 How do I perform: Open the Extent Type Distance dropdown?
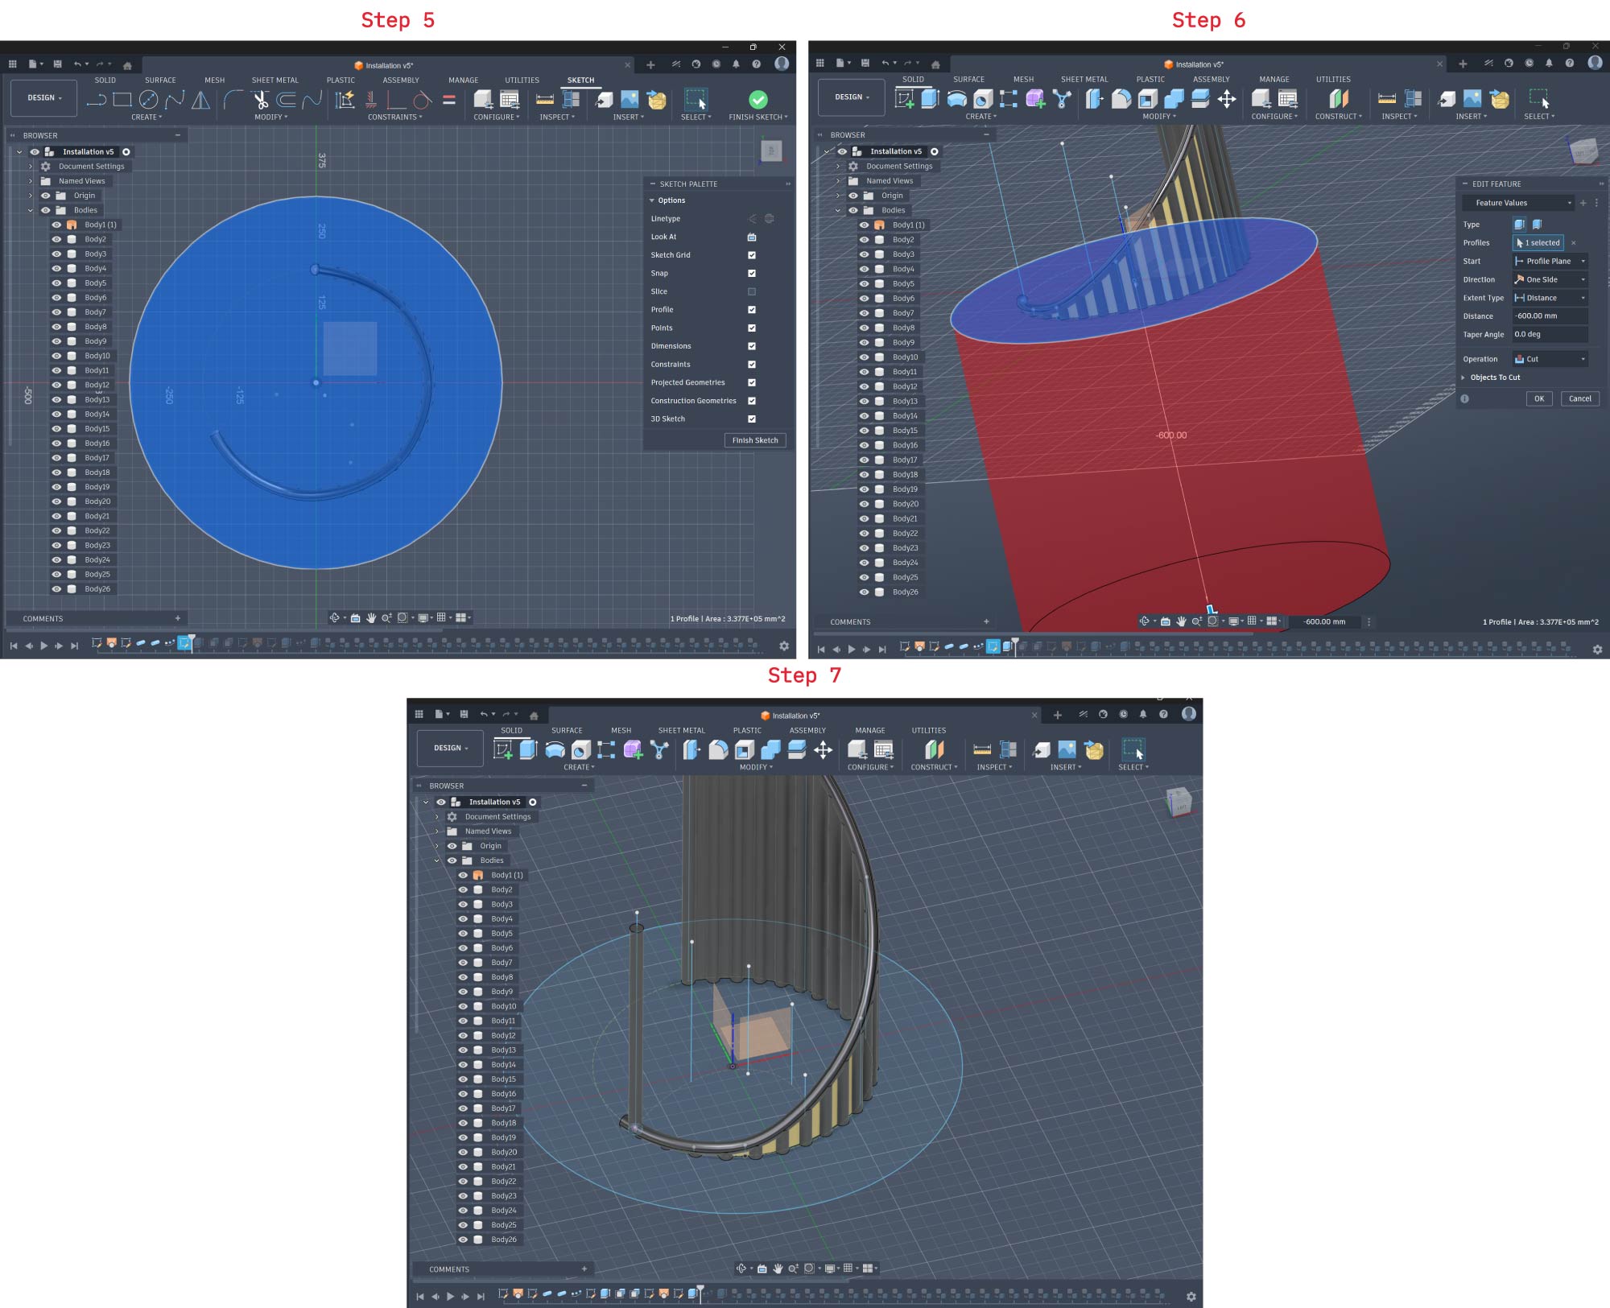coord(1550,298)
